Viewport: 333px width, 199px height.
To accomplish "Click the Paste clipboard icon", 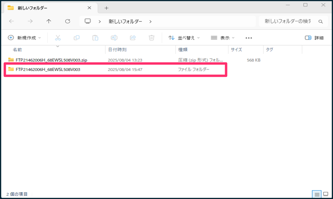I will pos(95,38).
